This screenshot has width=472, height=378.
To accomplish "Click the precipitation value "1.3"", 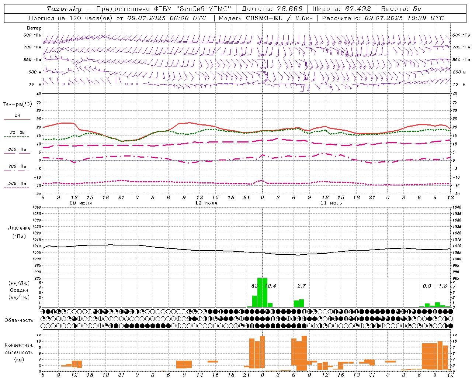I will tap(442, 286).
